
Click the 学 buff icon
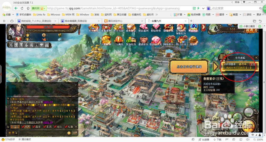pos(16,45)
